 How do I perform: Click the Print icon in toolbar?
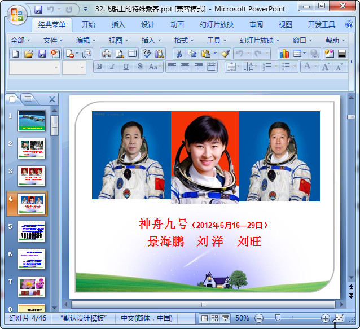coord(107,54)
